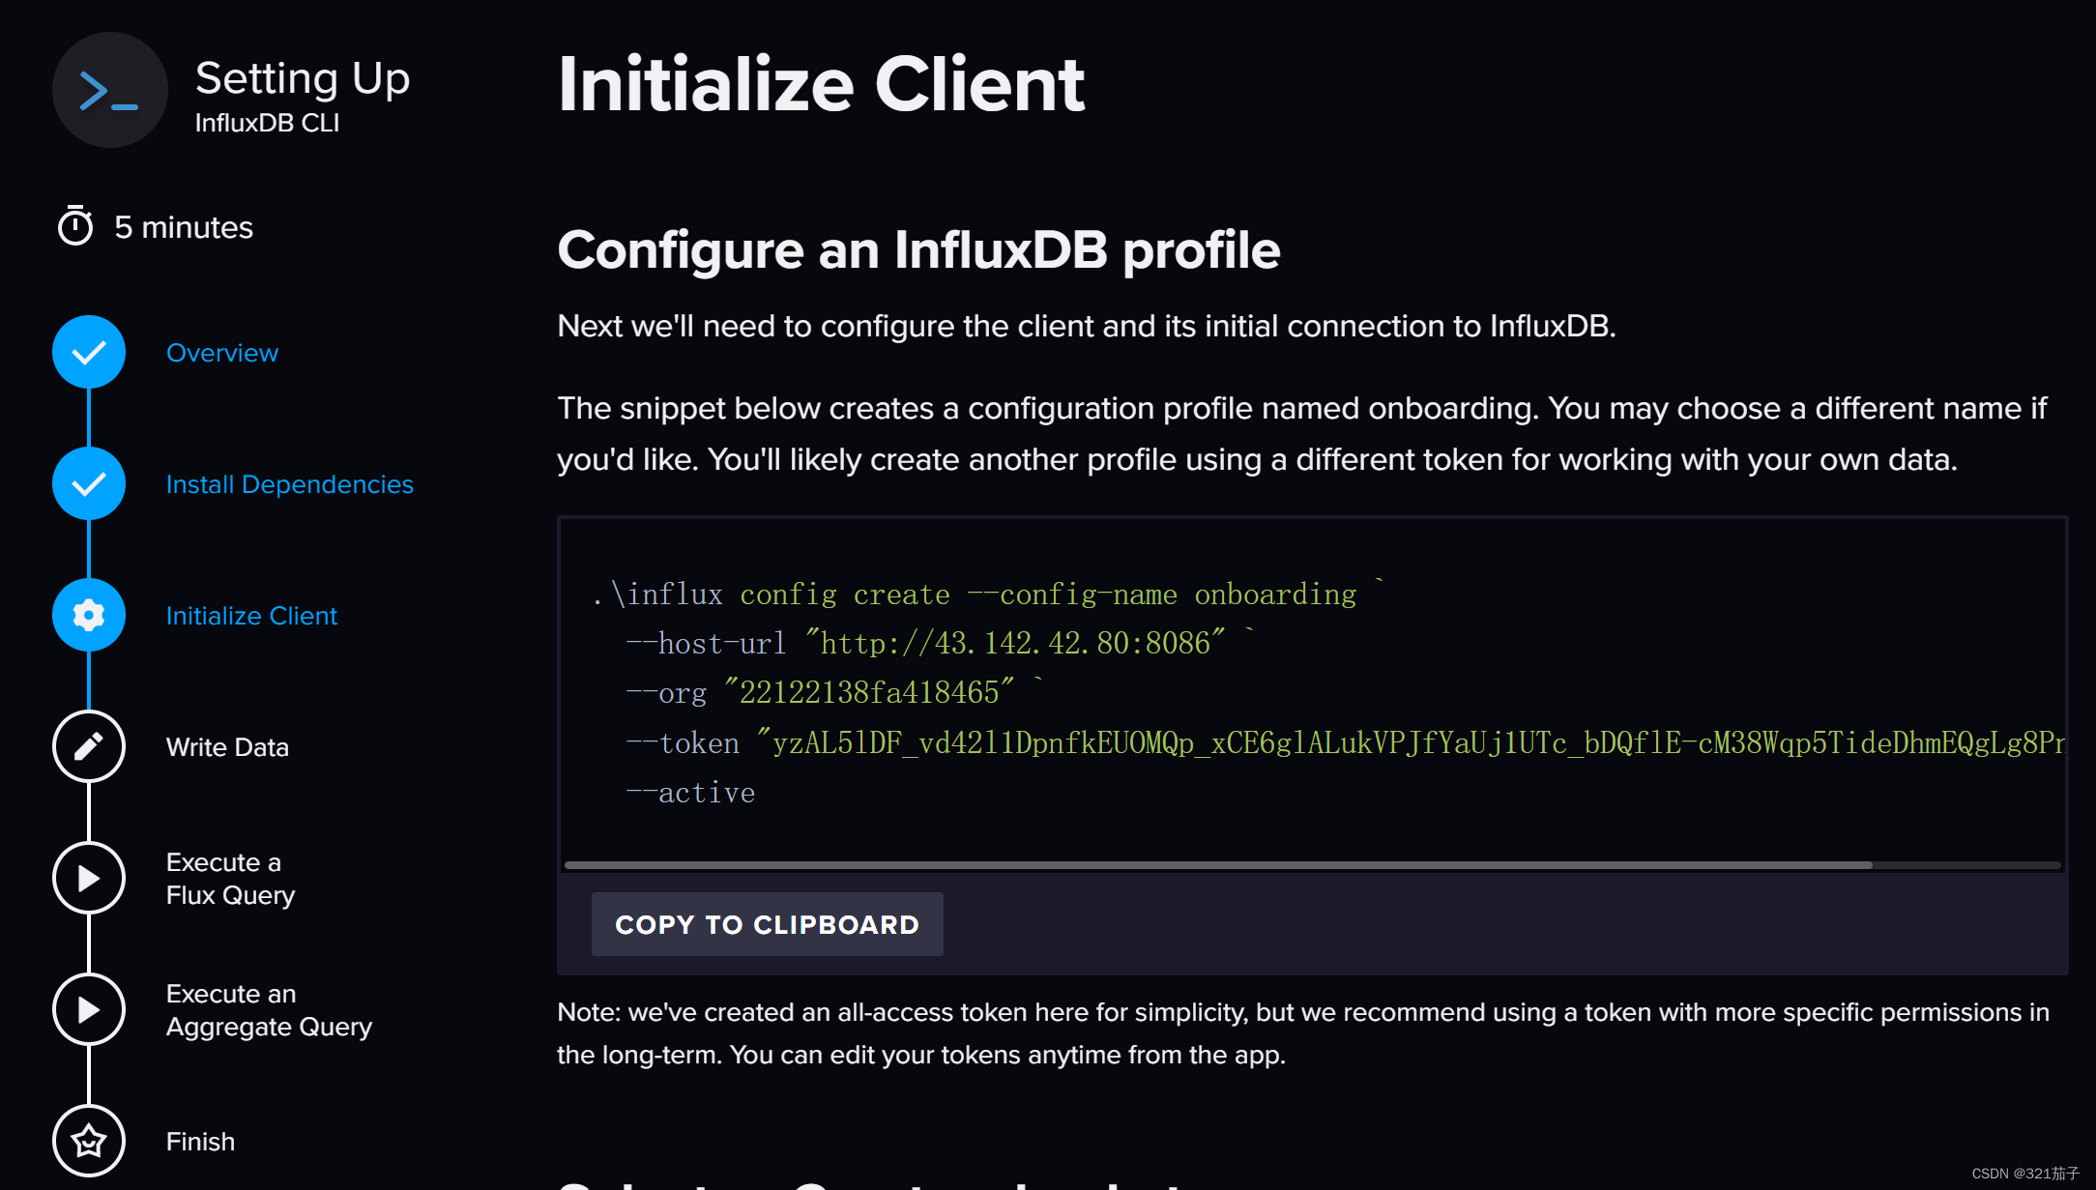The image size is (2096, 1190).
Task: Click the CSDN @321茄子 watermark link
Action: pyautogui.click(x=2027, y=1175)
